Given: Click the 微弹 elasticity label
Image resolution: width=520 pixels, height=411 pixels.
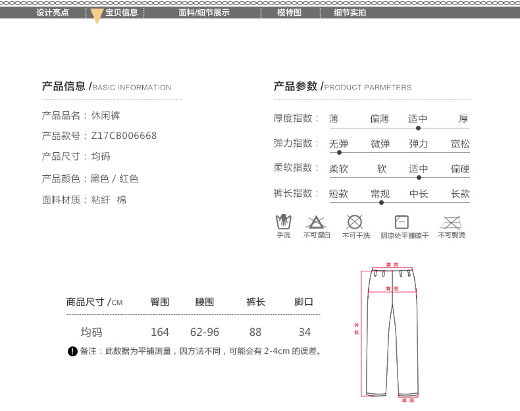Looking at the screenshot, I should point(380,144).
